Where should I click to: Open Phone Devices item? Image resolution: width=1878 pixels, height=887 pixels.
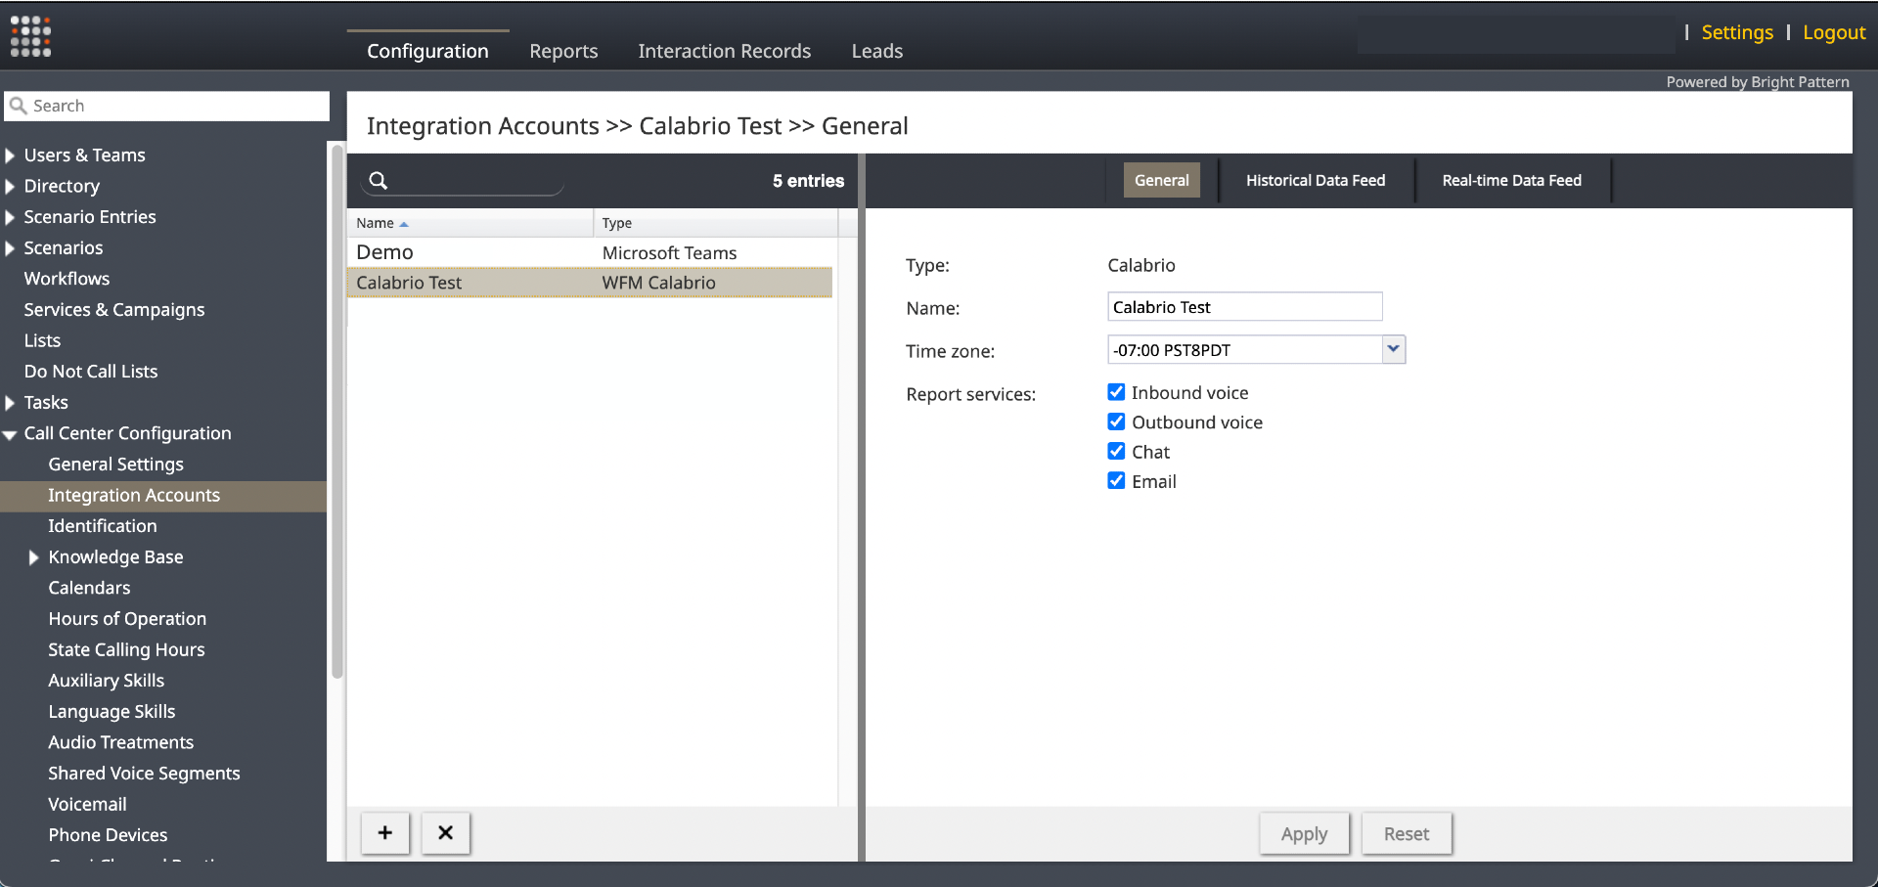(x=108, y=835)
